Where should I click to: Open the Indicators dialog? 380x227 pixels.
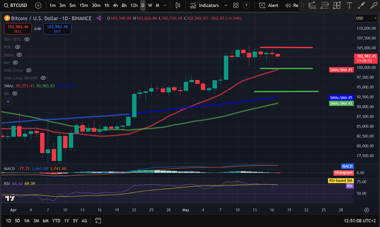[205, 5]
